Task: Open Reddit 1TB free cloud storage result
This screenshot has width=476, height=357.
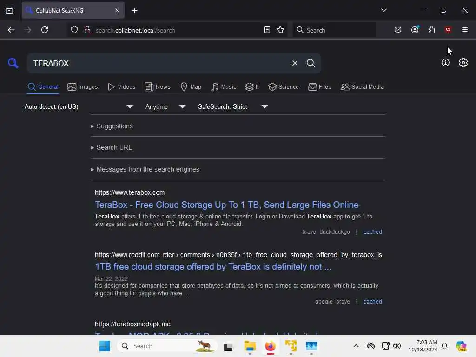Action: coord(213,267)
